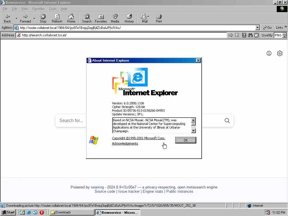Click the Opera quick launch icon
288x216 pixels.
(x=42, y=212)
